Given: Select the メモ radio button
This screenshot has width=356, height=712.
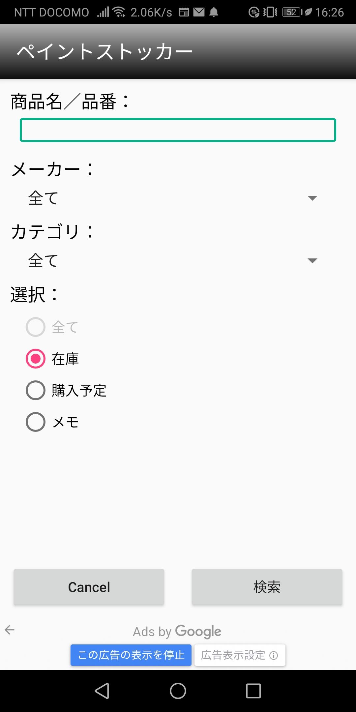Looking at the screenshot, I should pyautogui.click(x=36, y=422).
